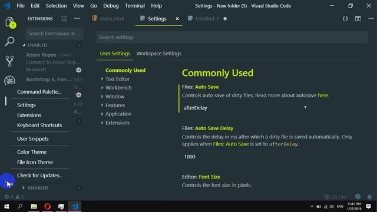Open Opera browser from taskbar
The image size is (377, 212).
point(47,207)
